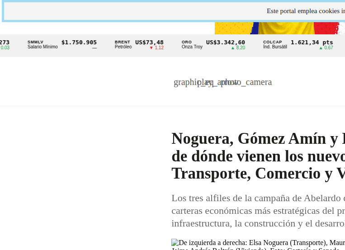Click the article summary starting 'Los tres alfiles'
345x250 pixels.
coord(258,211)
